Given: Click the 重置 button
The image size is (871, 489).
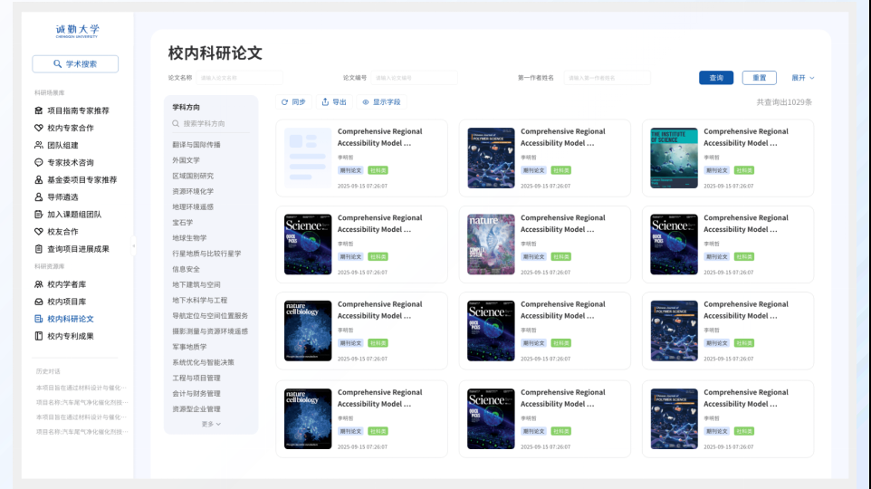Looking at the screenshot, I should tap(759, 78).
